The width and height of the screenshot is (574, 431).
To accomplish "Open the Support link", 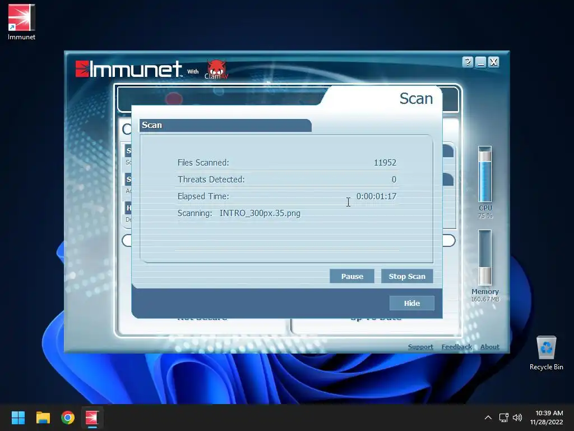I will (x=420, y=347).
